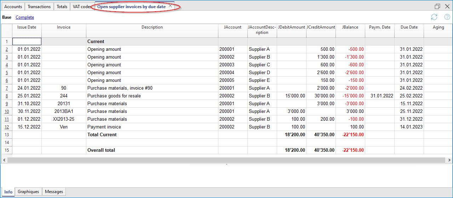Switch to the Accounts tab
The width and height of the screenshot is (453, 198).
pos(13,7)
